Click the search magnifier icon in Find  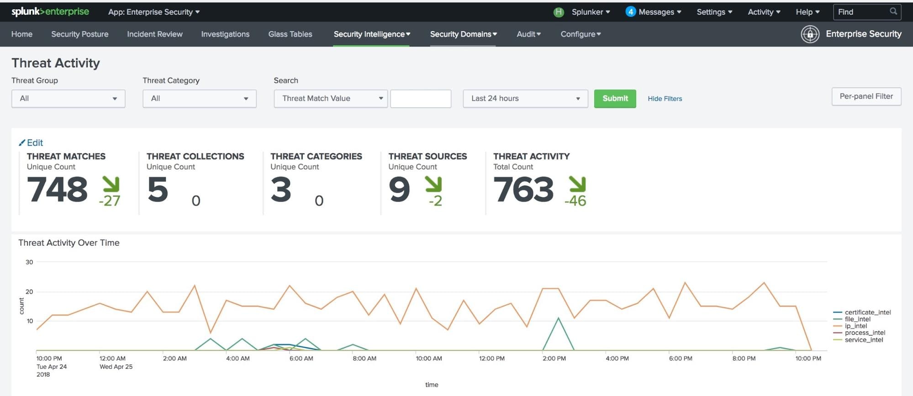tap(893, 11)
